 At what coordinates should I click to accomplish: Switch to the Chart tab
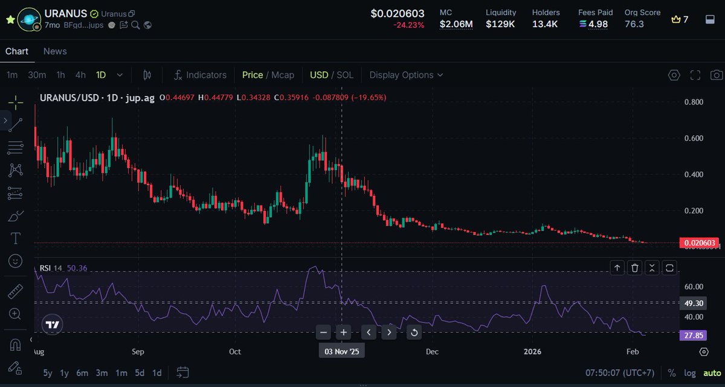click(x=17, y=51)
